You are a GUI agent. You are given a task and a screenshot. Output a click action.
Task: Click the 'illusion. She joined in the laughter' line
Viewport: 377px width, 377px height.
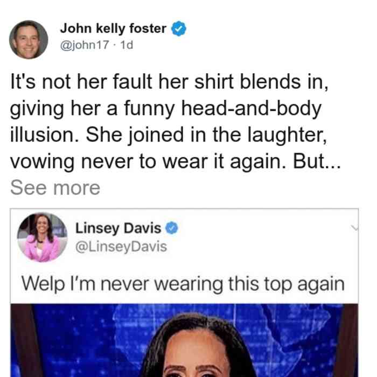[169, 135]
